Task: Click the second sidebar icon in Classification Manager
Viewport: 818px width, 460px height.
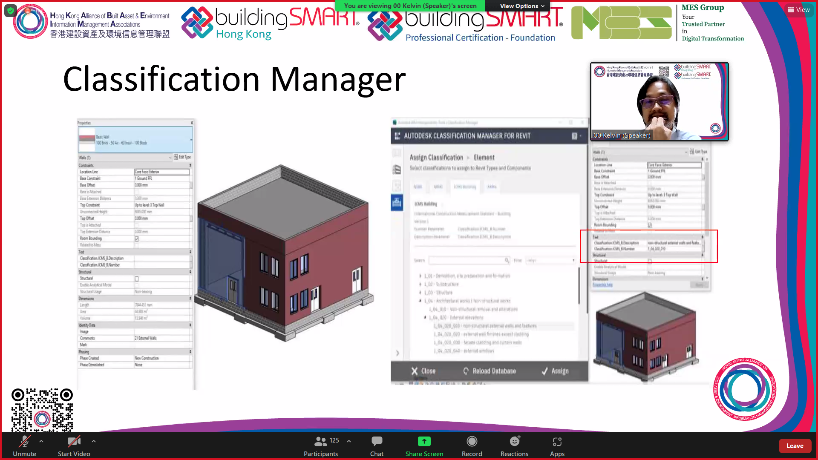Action: point(397,170)
